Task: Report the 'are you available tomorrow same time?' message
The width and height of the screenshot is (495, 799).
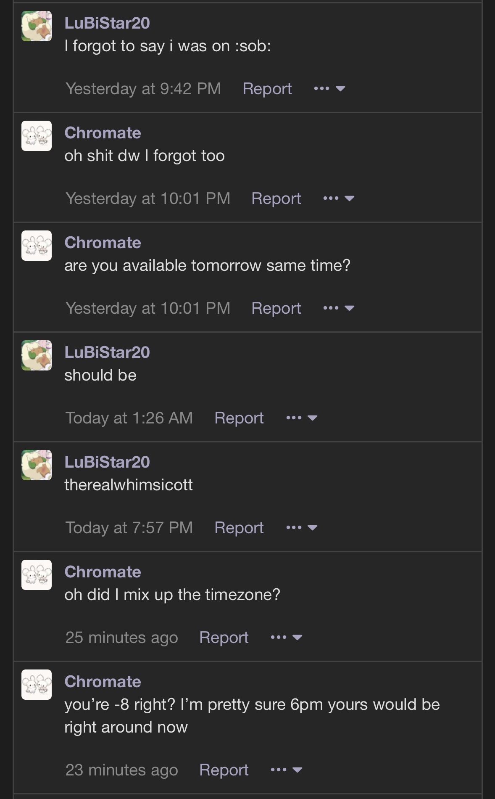Action: [x=276, y=308]
